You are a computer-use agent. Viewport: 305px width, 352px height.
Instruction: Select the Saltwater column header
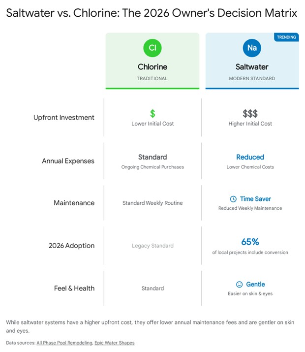(x=252, y=67)
